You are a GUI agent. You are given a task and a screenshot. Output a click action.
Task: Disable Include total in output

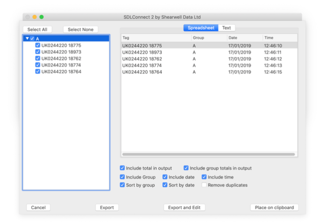click(123, 168)
